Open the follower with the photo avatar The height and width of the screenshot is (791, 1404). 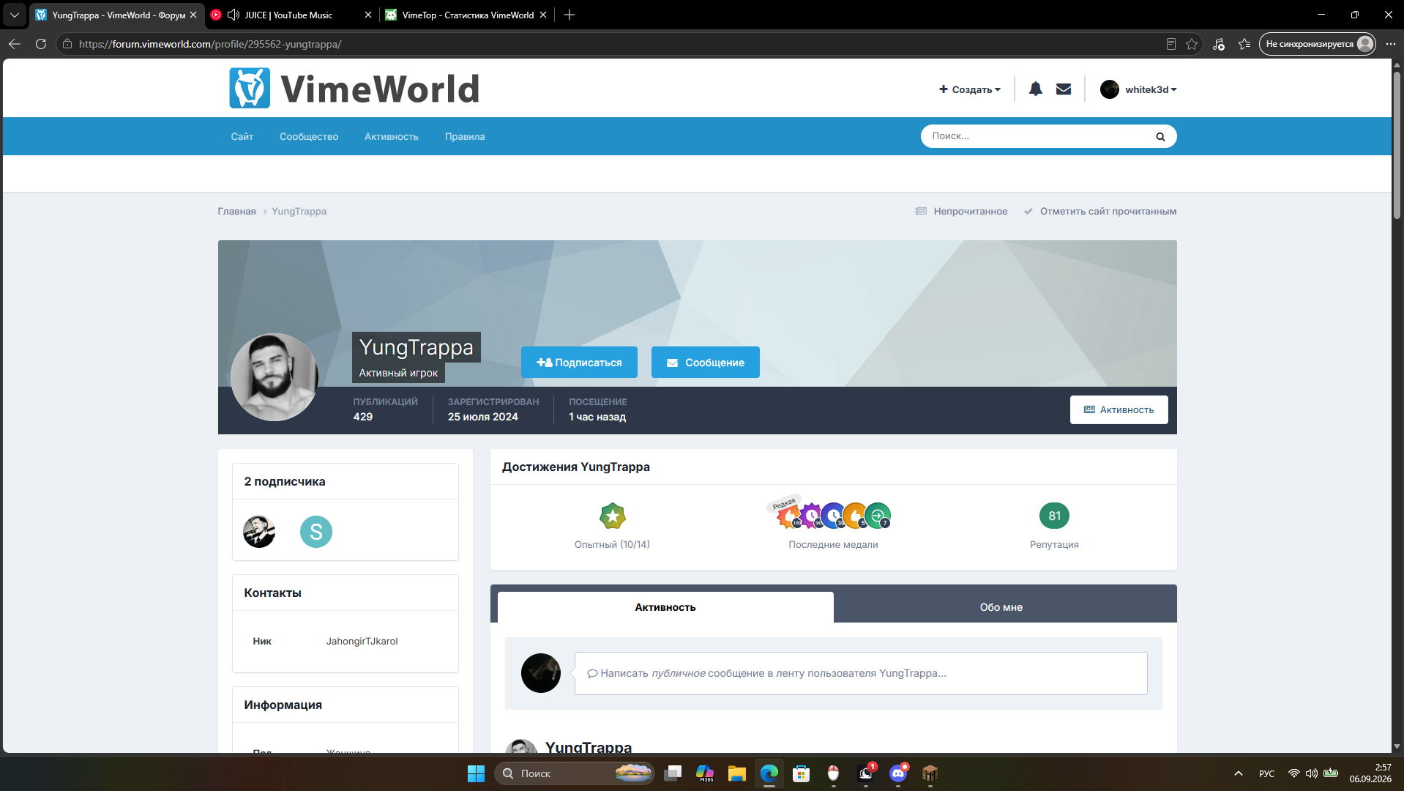pyautogui.click(x=259, y=532)
